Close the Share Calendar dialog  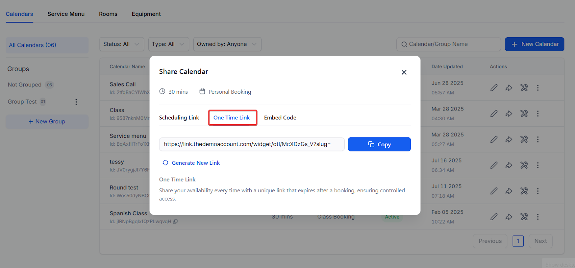404,72
